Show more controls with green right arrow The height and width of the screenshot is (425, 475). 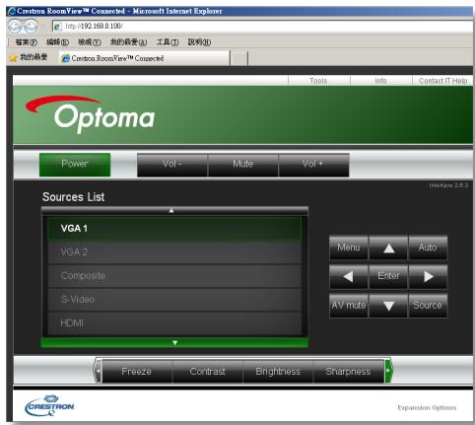[388, 371]
